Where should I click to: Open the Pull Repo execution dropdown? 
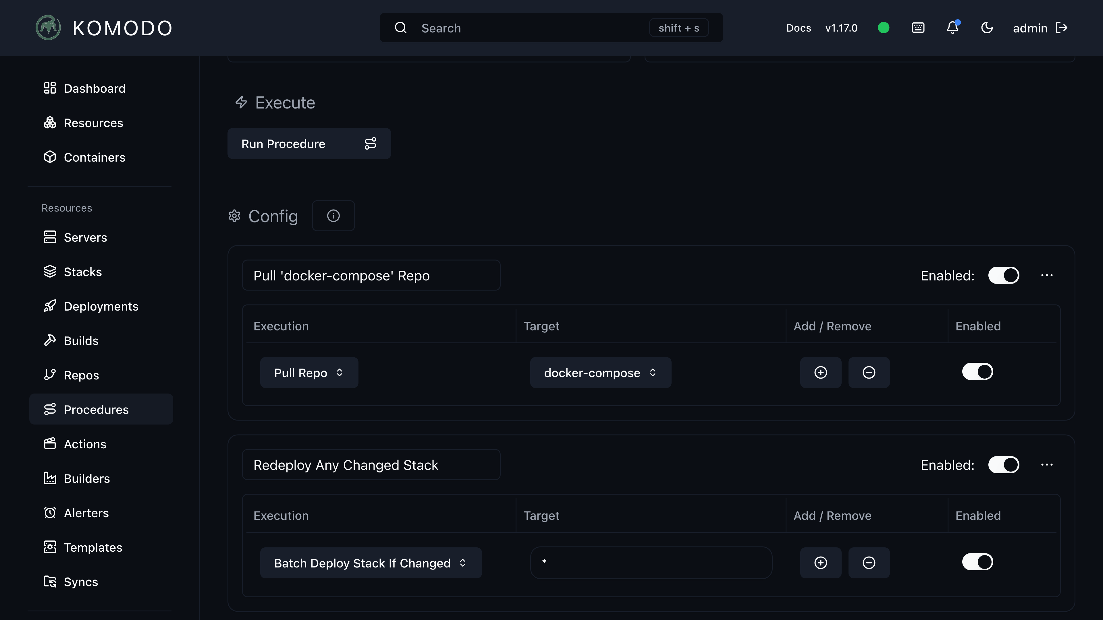click(x=309, y=372)
